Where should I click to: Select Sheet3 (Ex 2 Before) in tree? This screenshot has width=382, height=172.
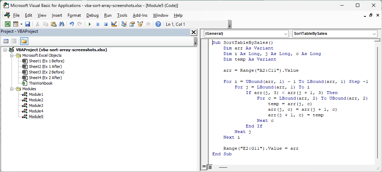(x=46, y=72)
